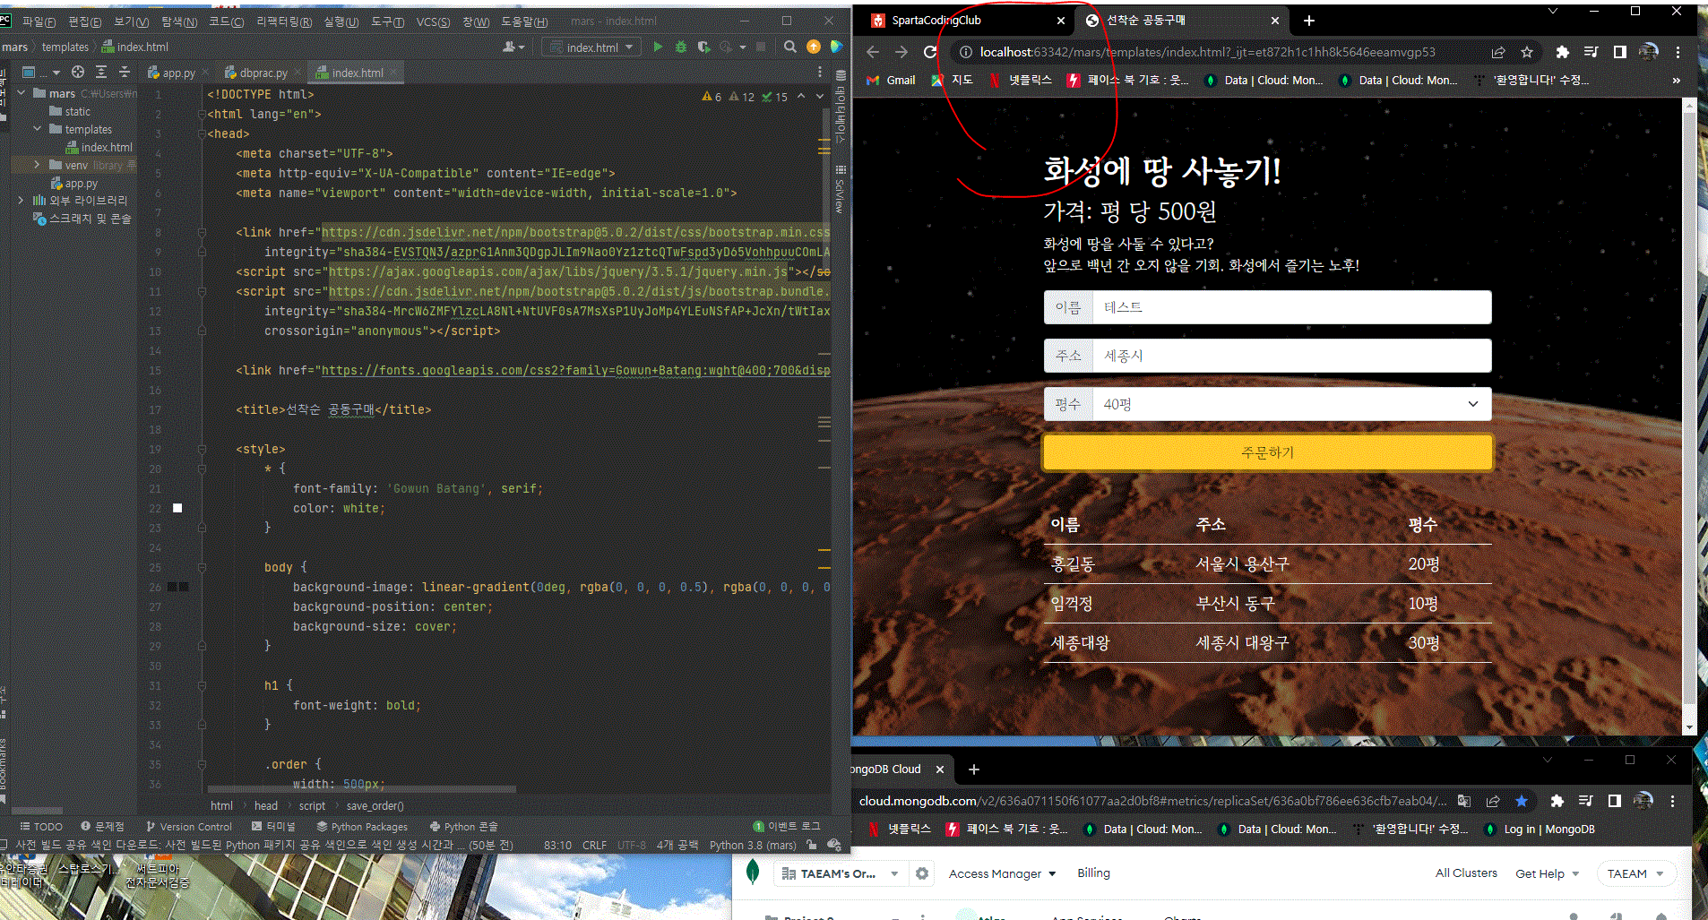The image size is (1708, 920).
Task: Open the 코드(C) menu in PyCharm
Action: coord(226,21)
